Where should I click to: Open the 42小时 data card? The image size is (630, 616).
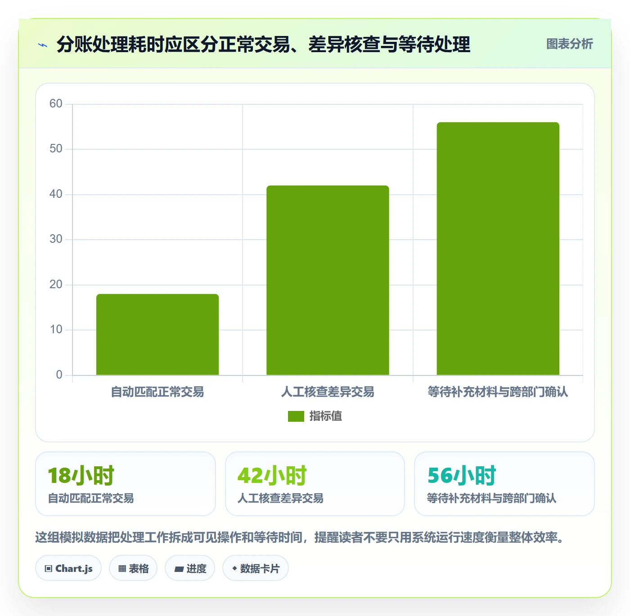point(315,484)
